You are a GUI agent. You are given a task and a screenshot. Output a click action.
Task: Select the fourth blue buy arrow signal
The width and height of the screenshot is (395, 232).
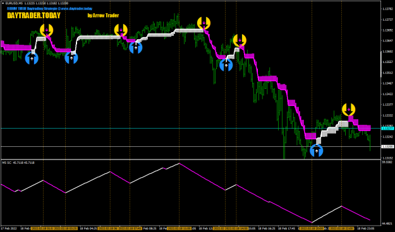(x=226, y=65)
